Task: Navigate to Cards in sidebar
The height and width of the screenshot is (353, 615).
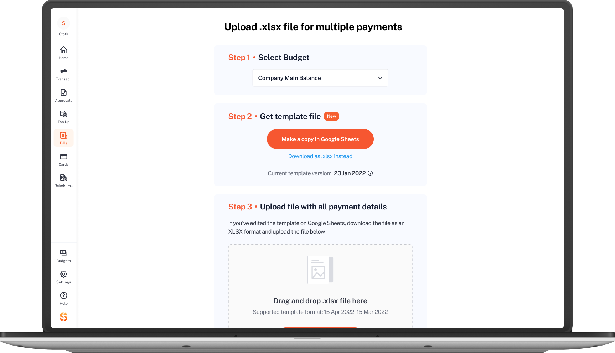Action: pyautogui.click(x=63, y=159)
